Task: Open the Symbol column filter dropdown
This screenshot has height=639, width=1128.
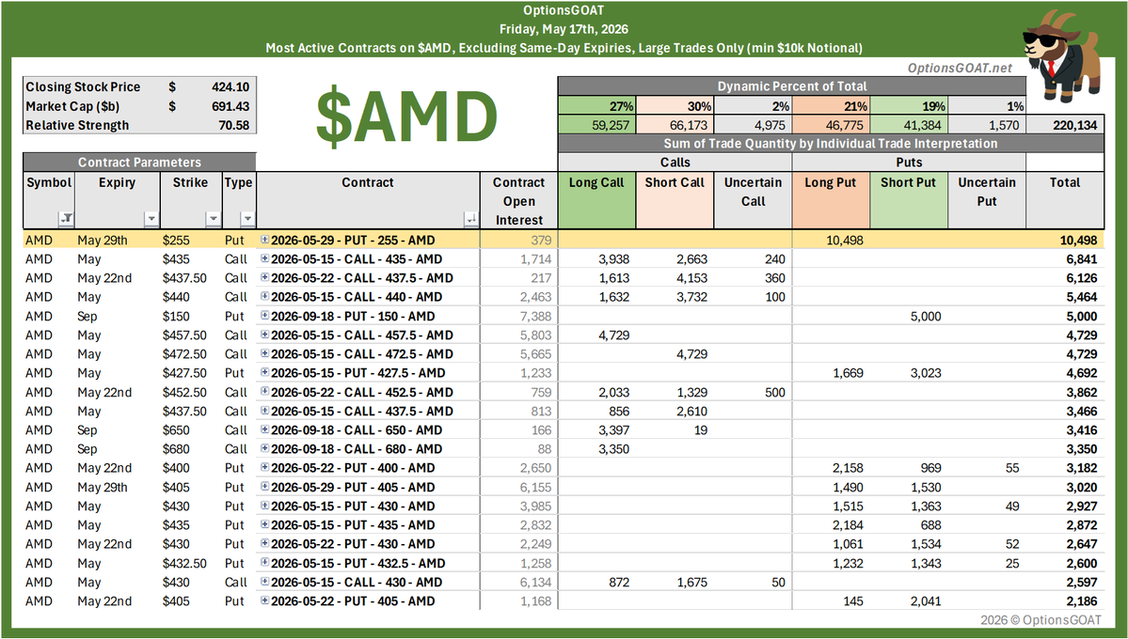Action: (66, 219)
